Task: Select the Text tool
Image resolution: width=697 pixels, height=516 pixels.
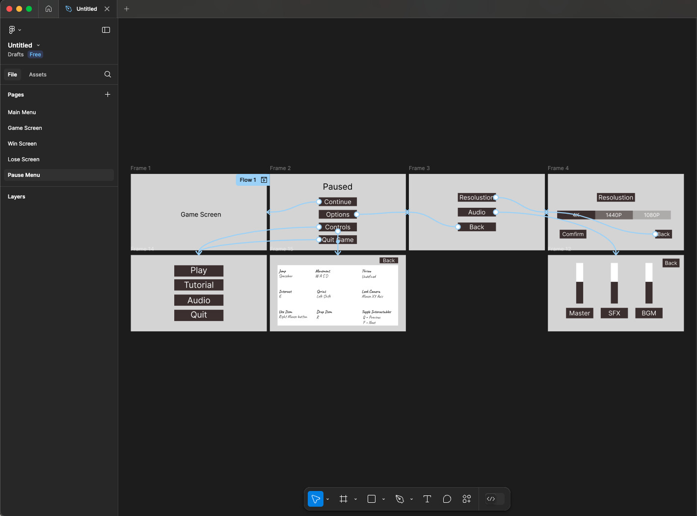Action: click(427, 499)
